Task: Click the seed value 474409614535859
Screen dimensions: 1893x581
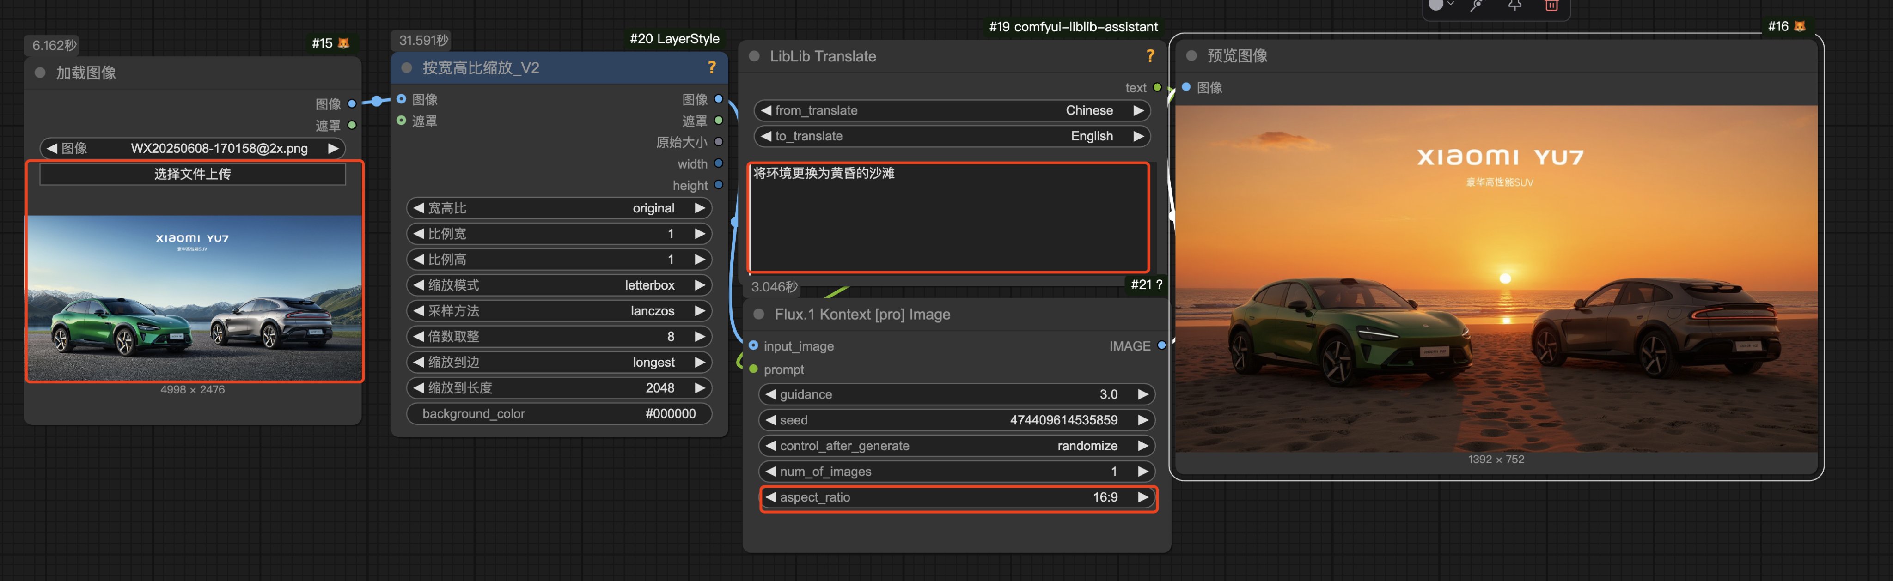Action: tap(1063, 420)
